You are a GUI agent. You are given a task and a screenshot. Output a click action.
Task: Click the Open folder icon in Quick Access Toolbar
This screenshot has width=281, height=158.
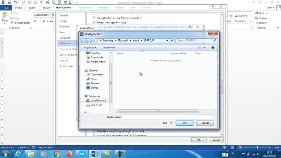pos(35,2)
